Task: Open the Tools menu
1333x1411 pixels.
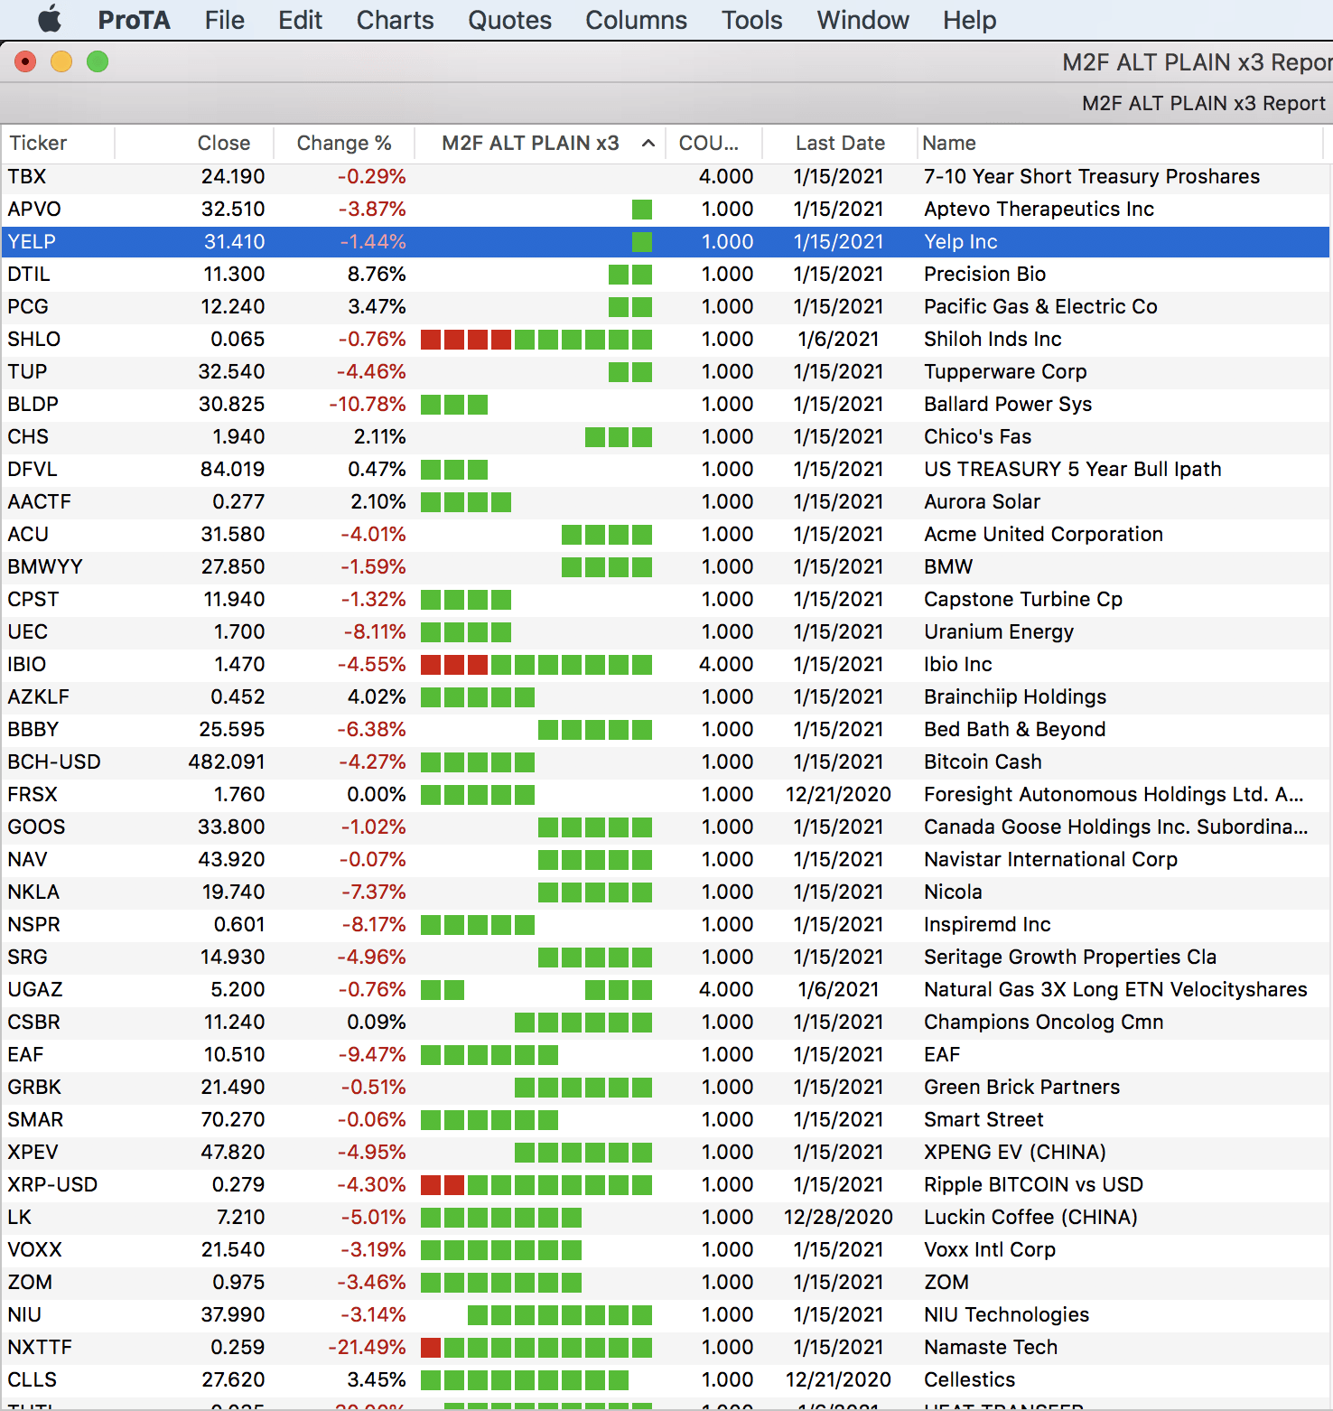Action: [751, 20]
